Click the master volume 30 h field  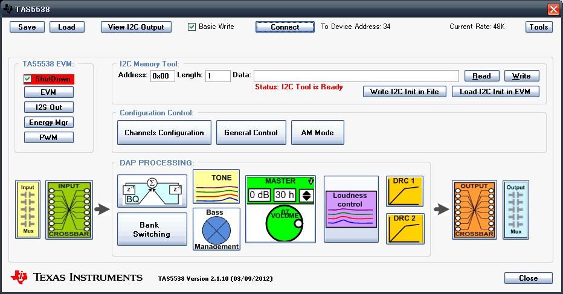pos(285,195)
